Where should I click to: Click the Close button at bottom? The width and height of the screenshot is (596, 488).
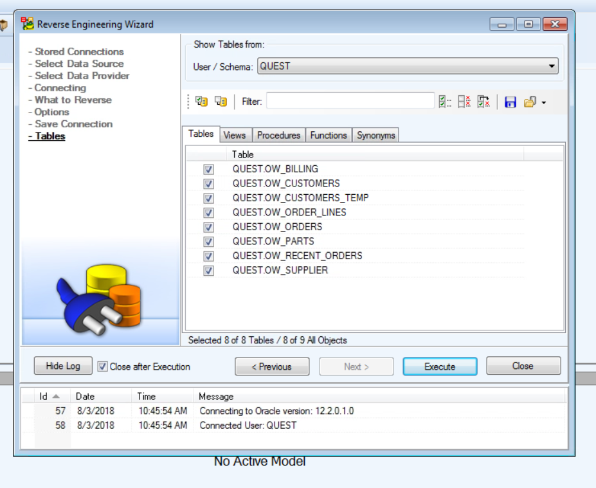coord(523,366)
